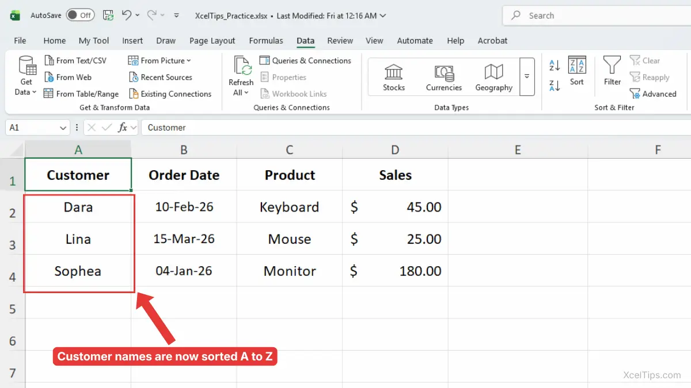Select cell containing Dara
Image resolution: width=691 pixels, height=388 pixels.
pos(78,207)
